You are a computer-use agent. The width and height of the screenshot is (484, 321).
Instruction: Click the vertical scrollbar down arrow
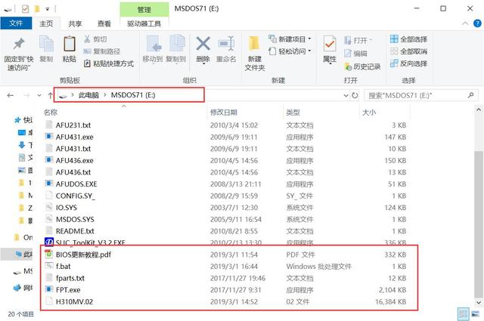(479, 303)
